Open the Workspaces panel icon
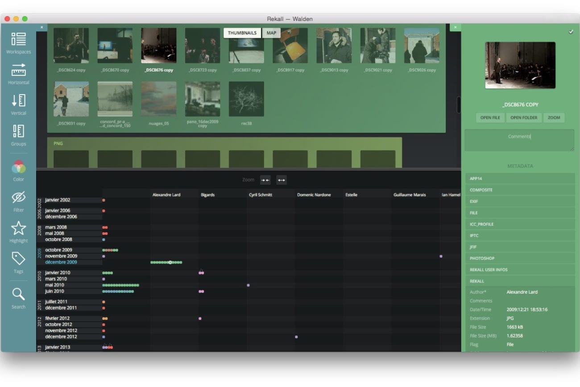The image size is (580, 387). (x=18, y=39)
